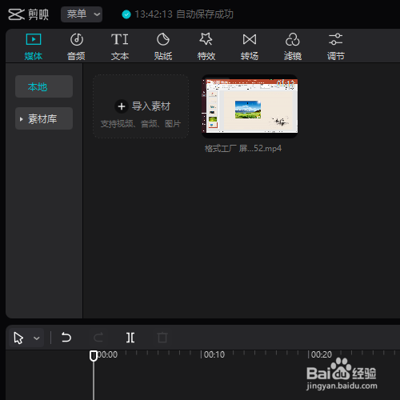The height and width of the screenshot is (400, 400).
Task: Click the undo arrow in timeline toolbar
Action: click(x=66, y=338)
